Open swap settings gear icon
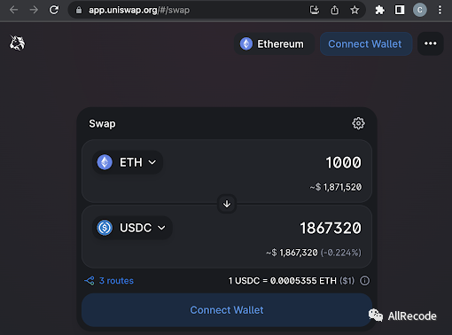The height and width of the screenshot is (335, 452). pyautogui.click(x=358, y=123)
